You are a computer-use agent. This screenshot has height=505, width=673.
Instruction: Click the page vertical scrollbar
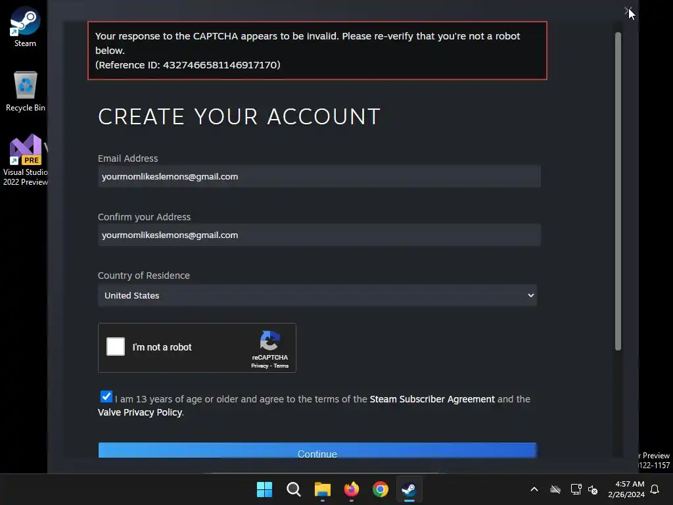click(x=618, y=191)
